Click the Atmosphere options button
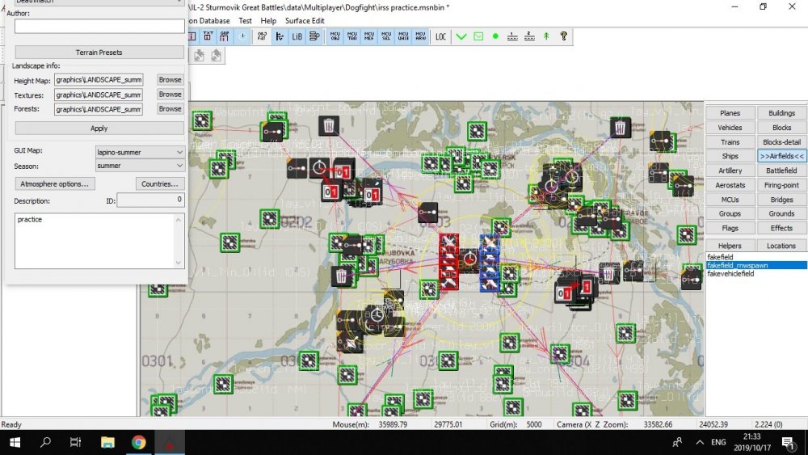808x455 pixels. [x=53, y=183]
